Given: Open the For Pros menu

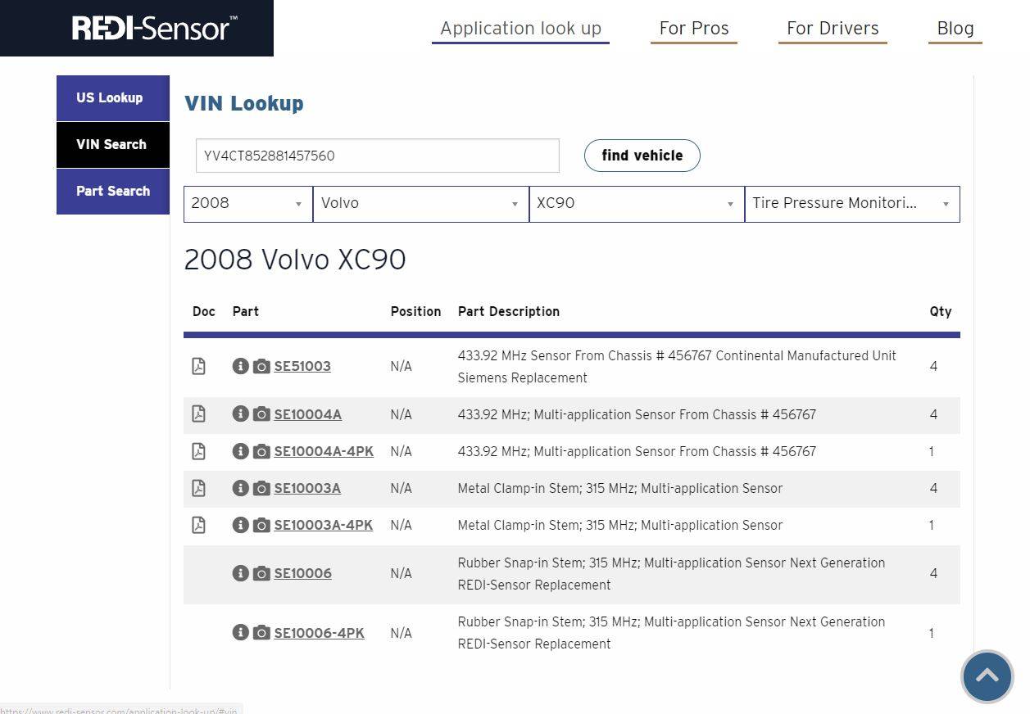Looking at the screenshot, I should (x=693, y=29).
